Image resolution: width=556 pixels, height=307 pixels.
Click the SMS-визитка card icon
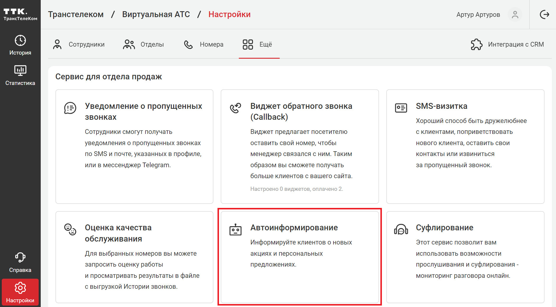pyautogui.click(x=401, y=108)
